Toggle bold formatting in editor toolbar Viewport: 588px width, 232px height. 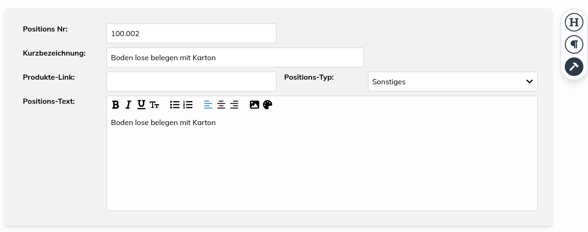pos(115,105)
